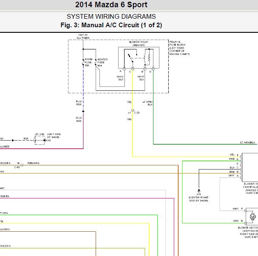Select the '2014 Mazda 6 Sport' title
258x256 pixels.
tap(111, 5)
